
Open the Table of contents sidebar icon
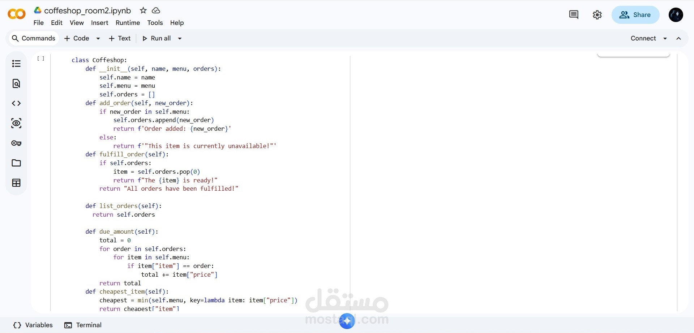pos(16,64)
